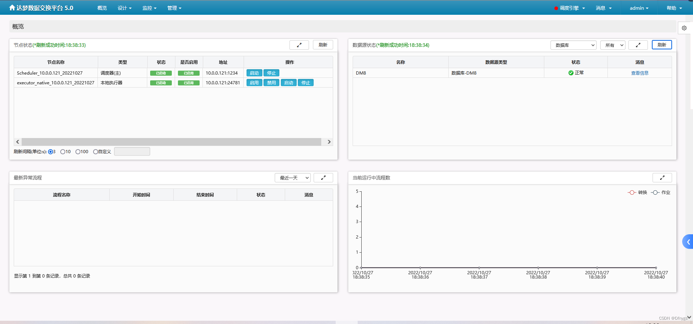Select 3-second refresh interval radio
The image size is (693, 324).
coord(51,152)
